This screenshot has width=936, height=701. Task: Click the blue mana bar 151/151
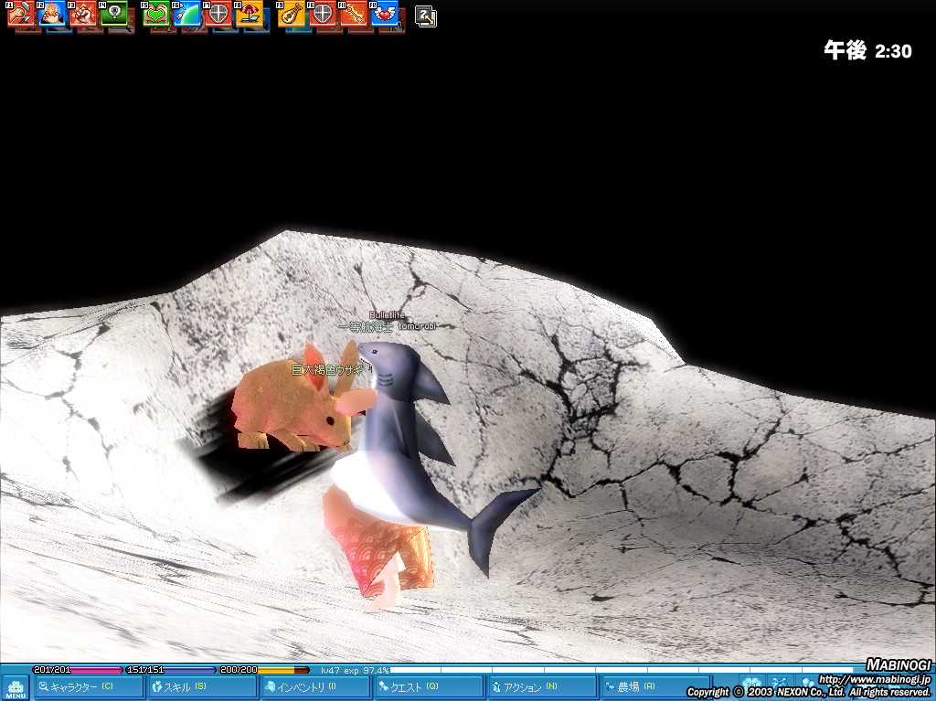[170, 670]
